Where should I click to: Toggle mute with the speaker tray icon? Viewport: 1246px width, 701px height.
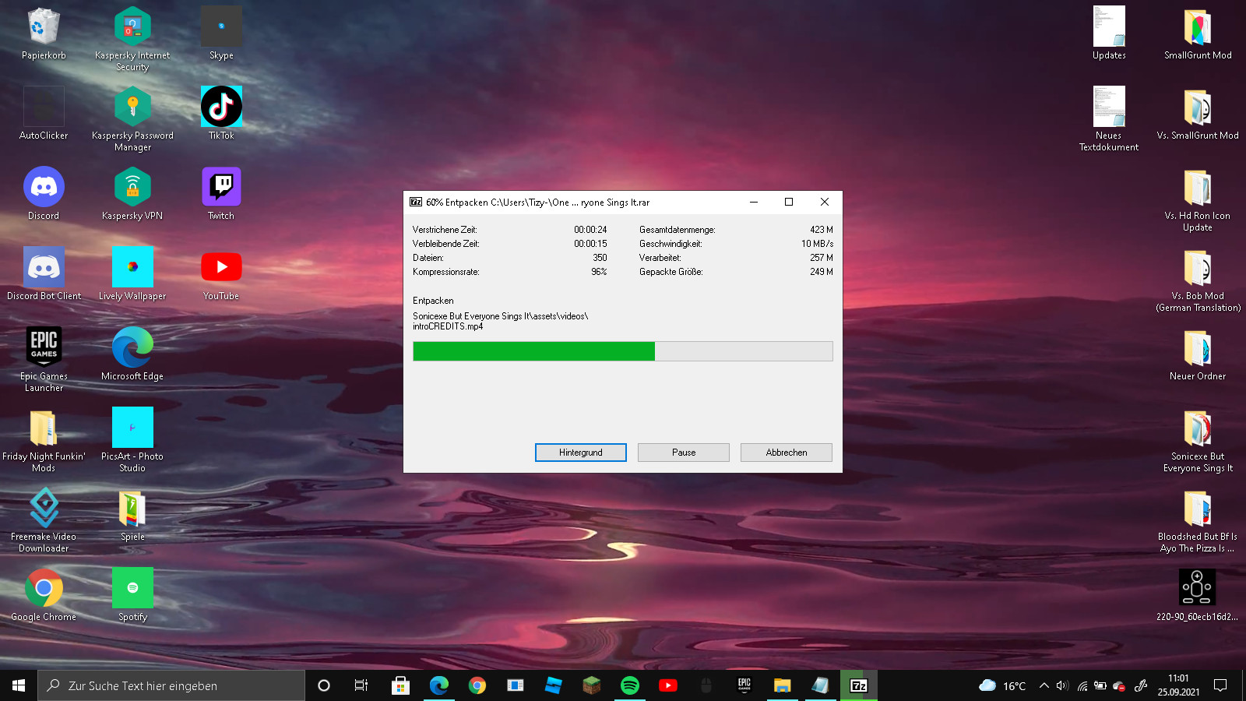(1061, 685)
